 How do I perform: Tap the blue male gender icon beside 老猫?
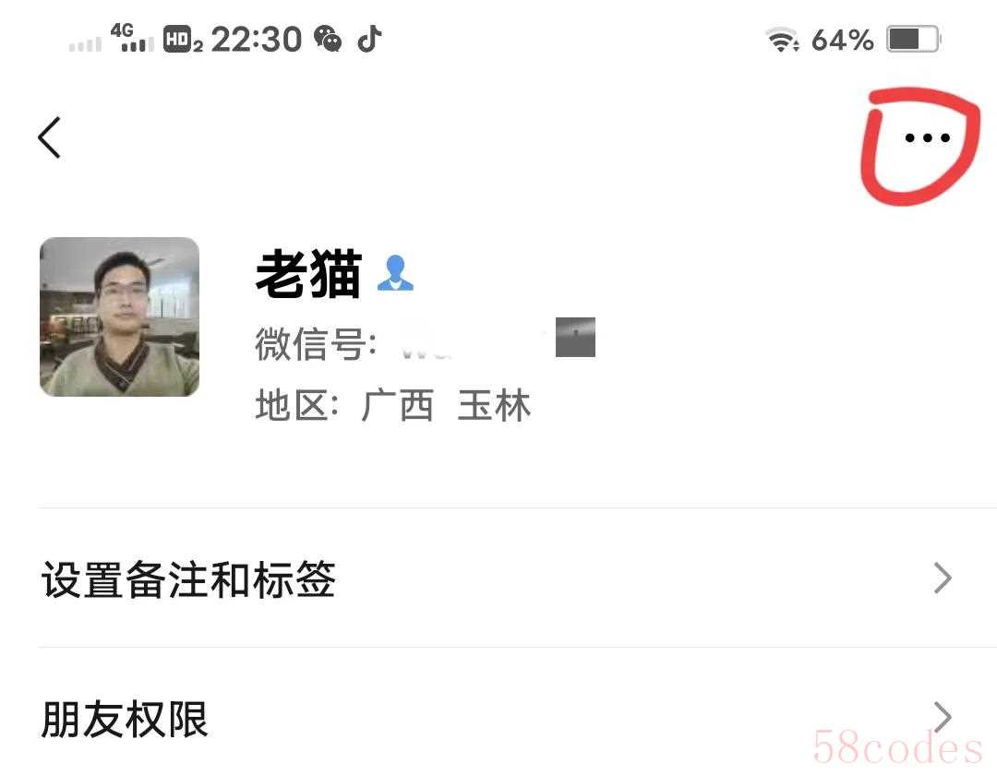point(395,273)
